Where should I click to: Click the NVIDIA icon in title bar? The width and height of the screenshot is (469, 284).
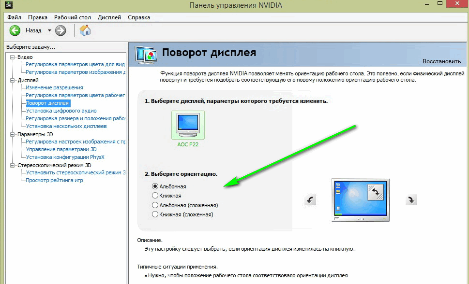click(x=8, y=5)
